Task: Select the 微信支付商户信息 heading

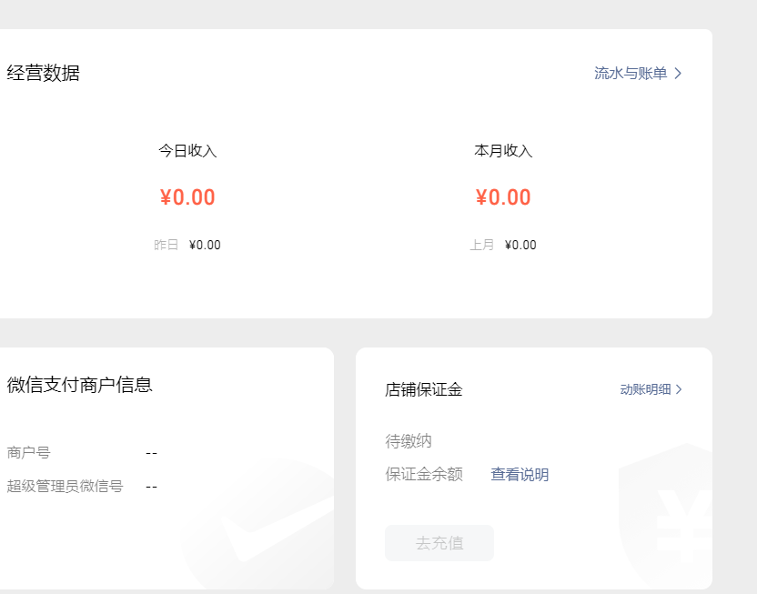Action: tap(80, 385)
